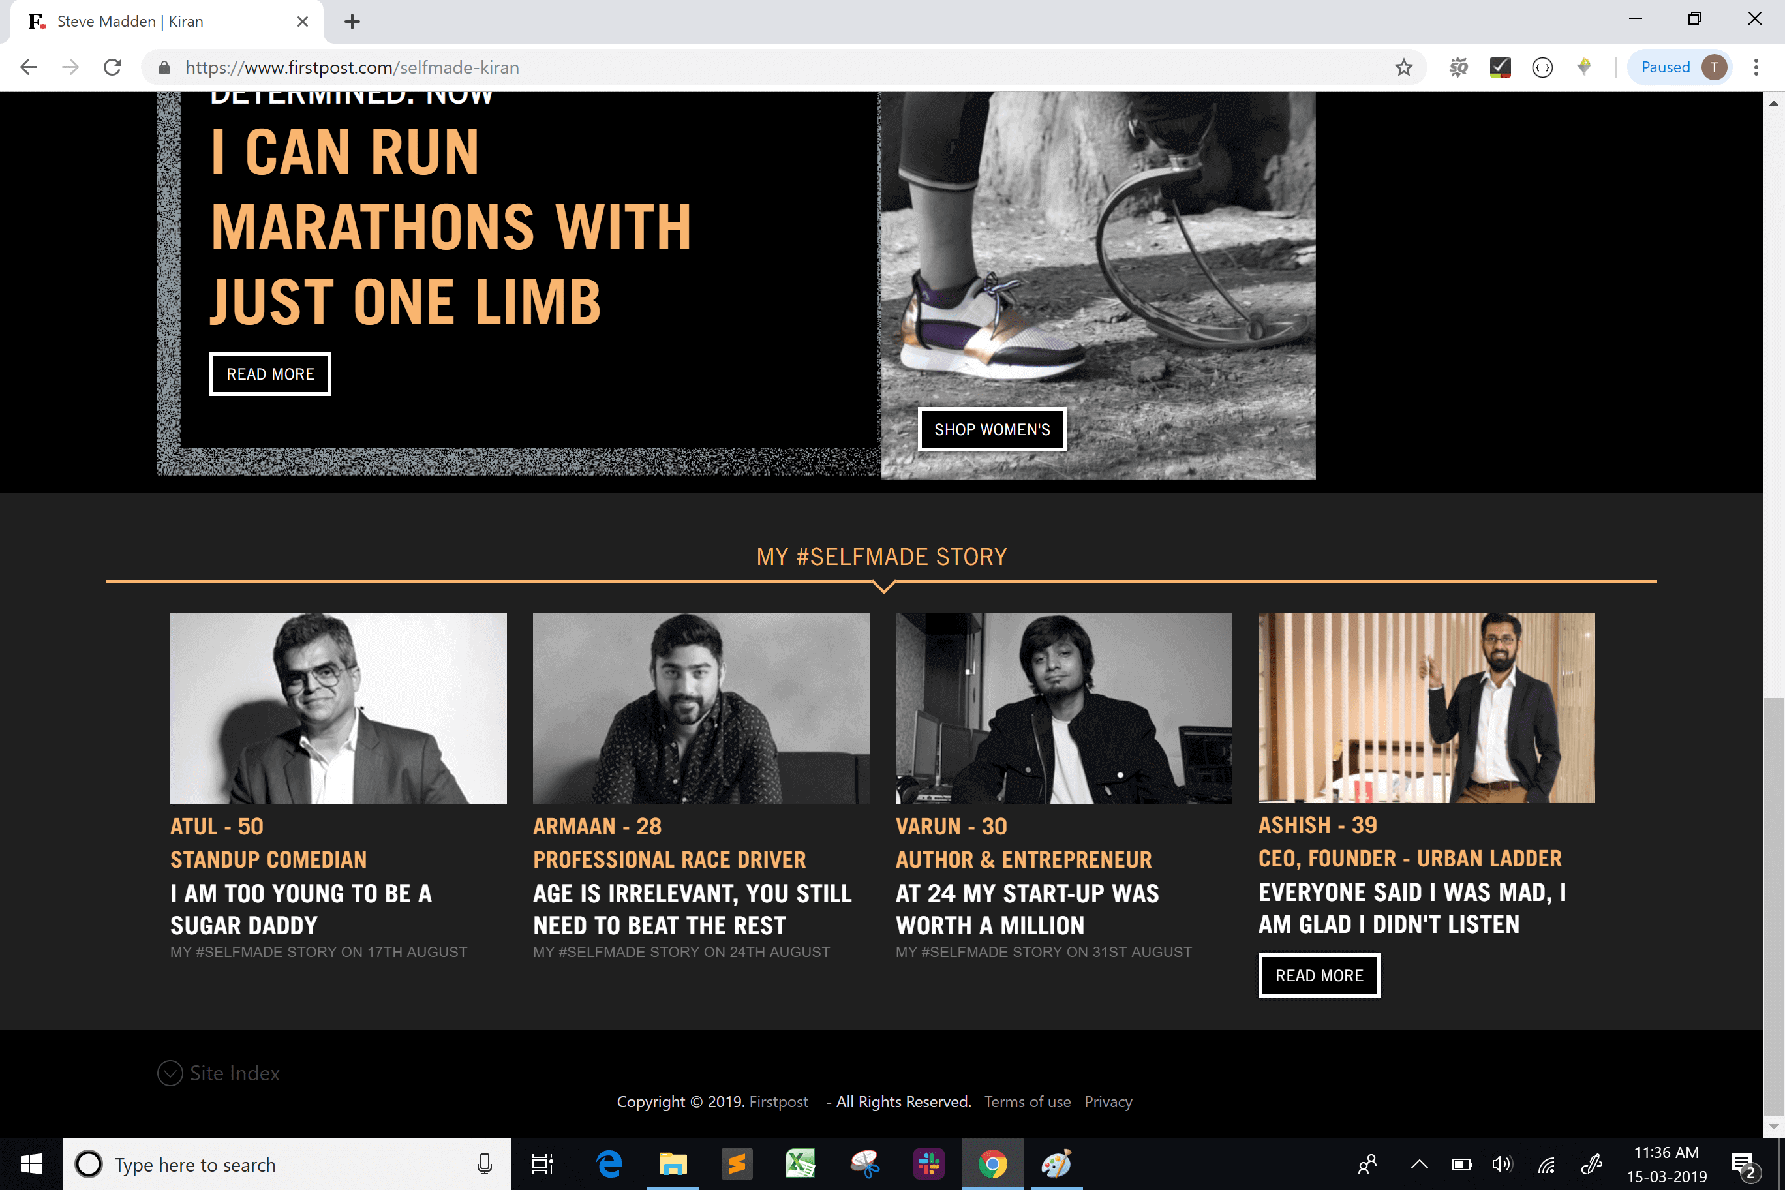Show hidden system tray icons
Viewport: 1785px width, 1190px height.
(x=1419, y=1164)
